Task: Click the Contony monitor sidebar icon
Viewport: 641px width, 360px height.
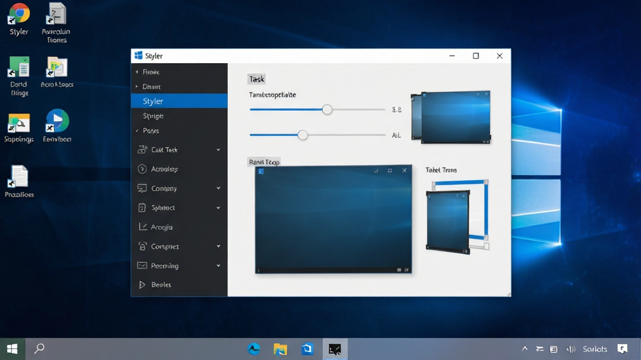Action: click(142, 188)
